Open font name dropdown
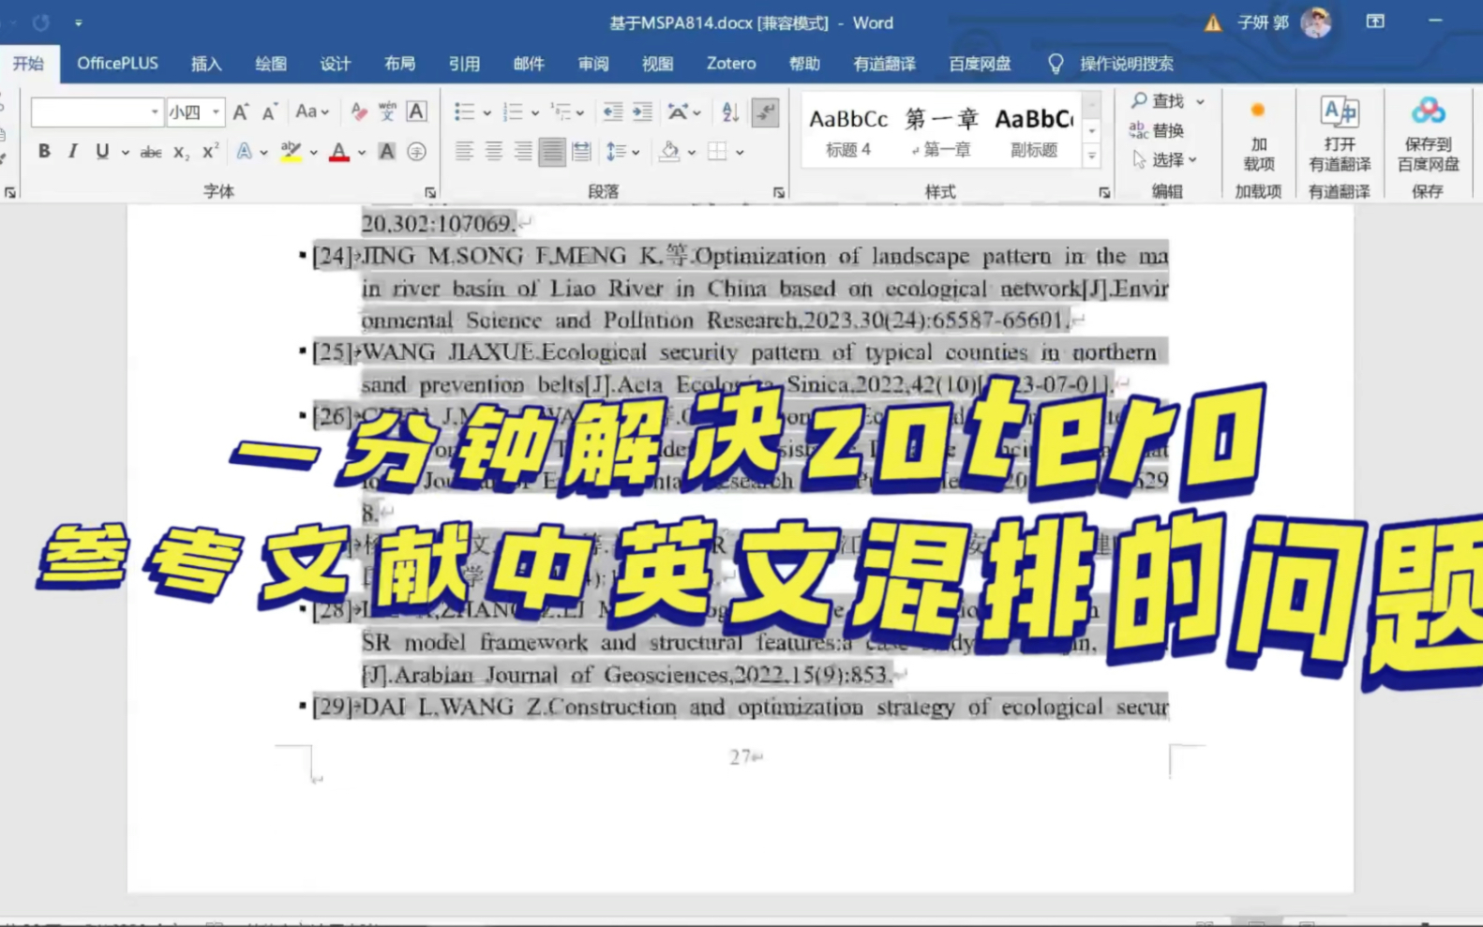 (155, 112)
